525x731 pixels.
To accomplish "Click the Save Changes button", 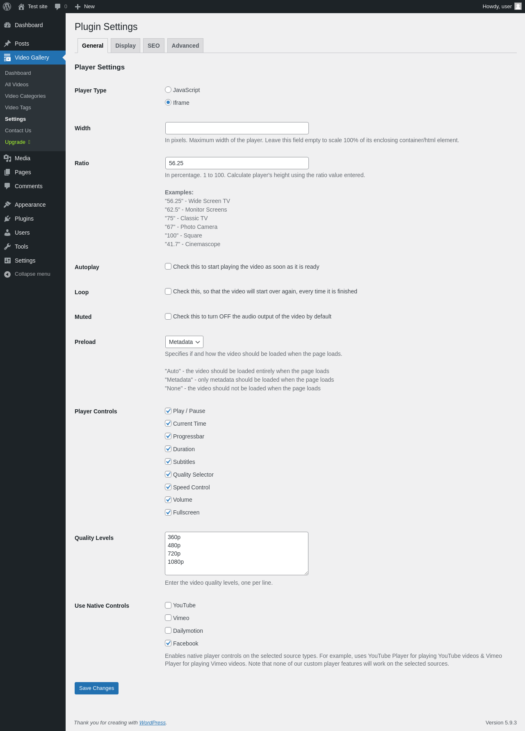I will tap(96, 688).
